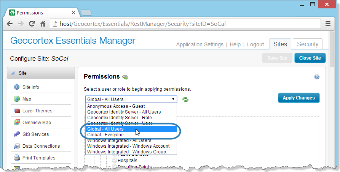Open the Chrome hamburger menu
This screenshot has height=172, width=340.
(x=328, y=24)
